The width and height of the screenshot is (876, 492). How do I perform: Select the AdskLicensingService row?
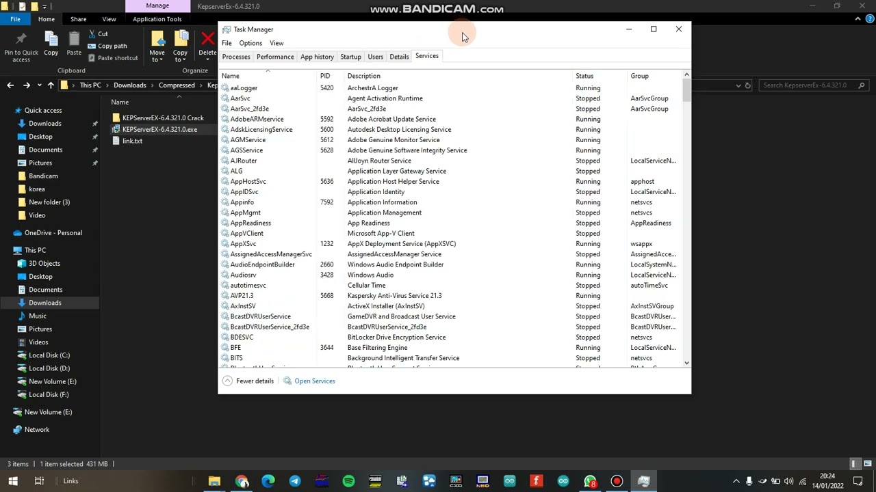(450, 130)
